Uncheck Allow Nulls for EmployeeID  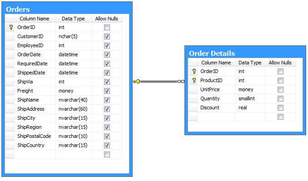pyautogui.click(x=107, y=45)
